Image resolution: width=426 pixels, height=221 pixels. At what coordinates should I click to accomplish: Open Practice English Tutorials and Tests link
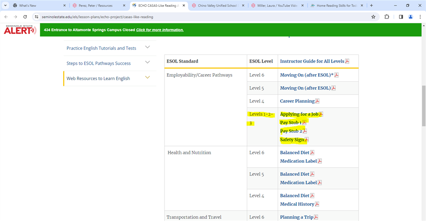coord(101,48)
